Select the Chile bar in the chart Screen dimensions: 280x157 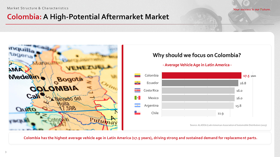pos(189,113)
